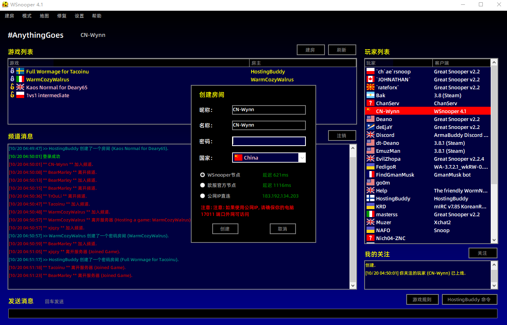Click the Canadian flag next to `JOHNATHAN`
This screenshot has height=325, width=507.
coord(371,79)
